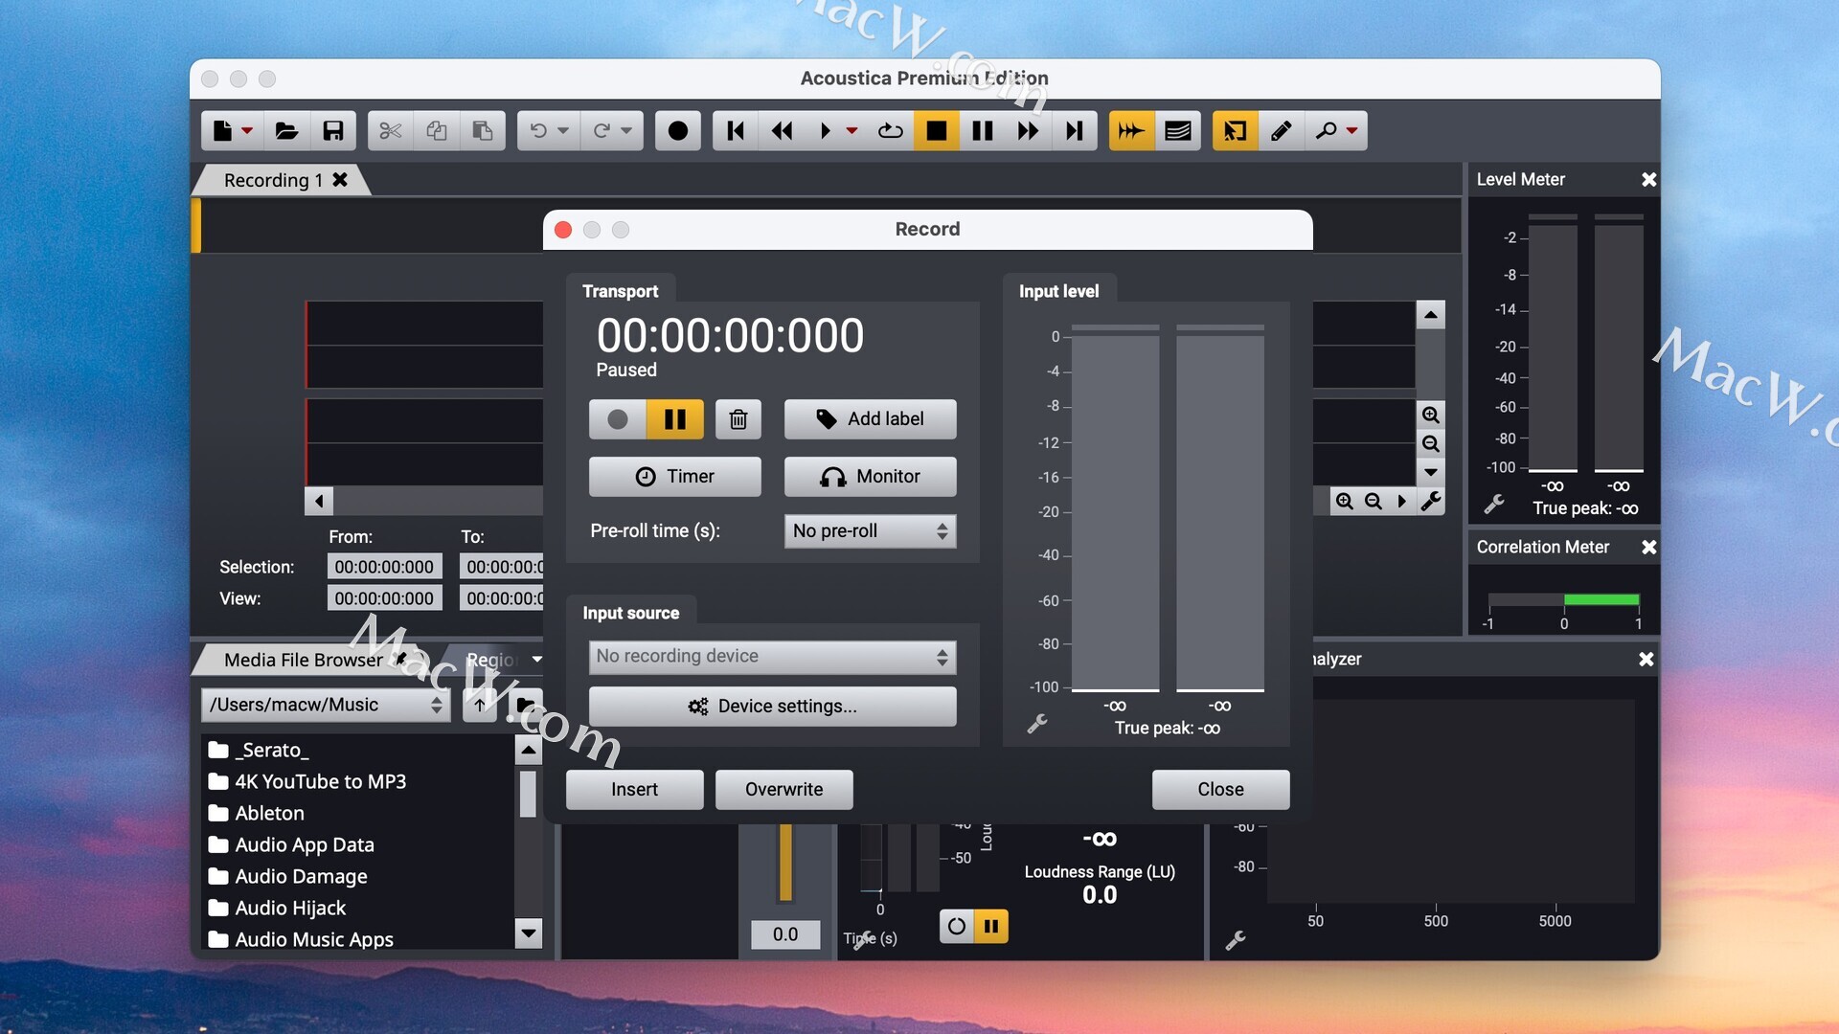This screenshot has width=1839, height=1034.
Task: Close the Correlation Meter panel
Action: (1648, 548)
